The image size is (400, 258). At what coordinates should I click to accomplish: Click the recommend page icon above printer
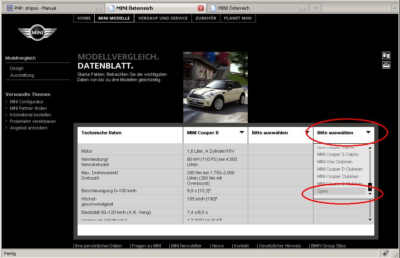[x=386, y=56]
